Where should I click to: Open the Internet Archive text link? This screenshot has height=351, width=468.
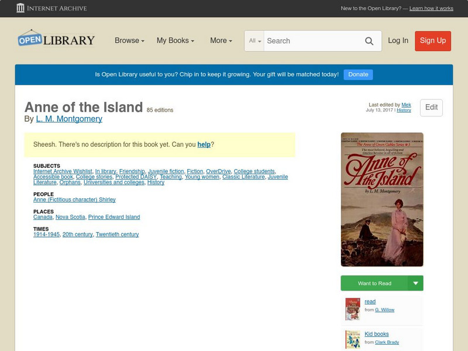point(57,8)
